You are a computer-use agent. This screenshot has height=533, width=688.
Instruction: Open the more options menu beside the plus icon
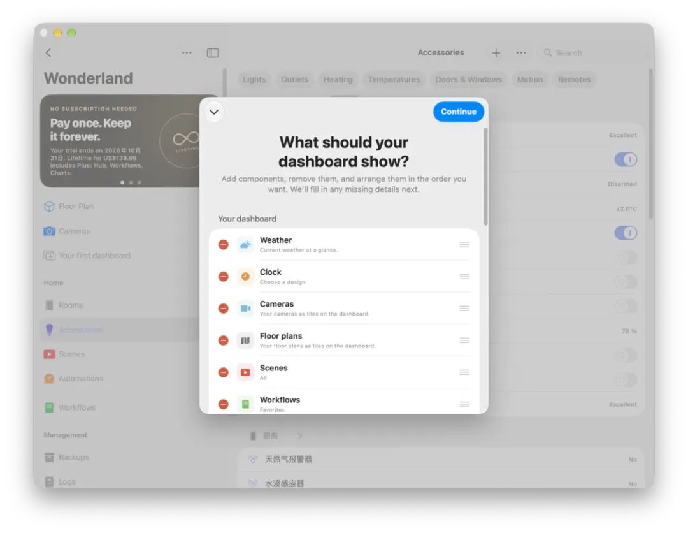click(x=521, y=53)
